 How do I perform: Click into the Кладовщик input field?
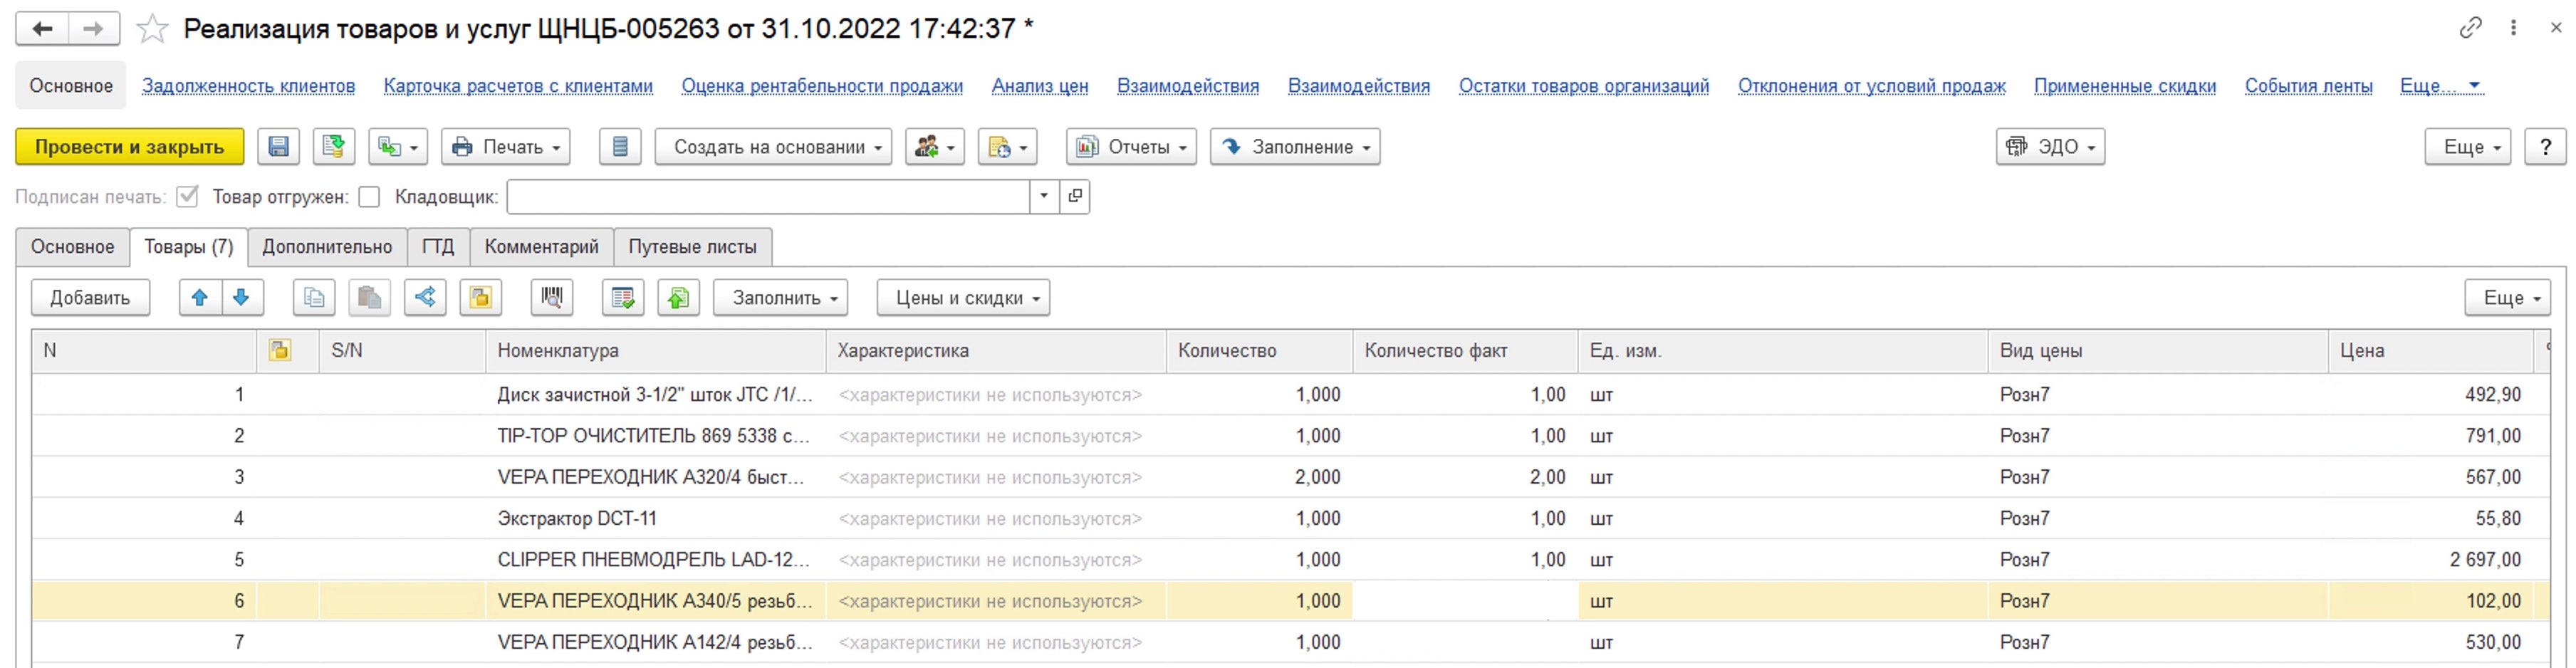(x=768, y=197)
